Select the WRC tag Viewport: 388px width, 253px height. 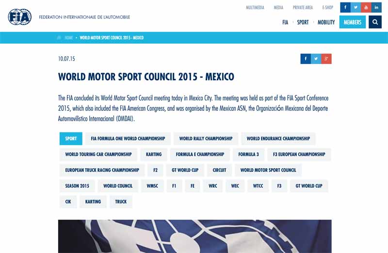pos(213,186)
